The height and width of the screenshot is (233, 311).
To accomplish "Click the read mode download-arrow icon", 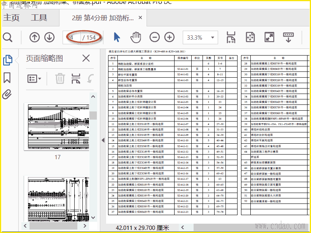I will click(288, 37).
